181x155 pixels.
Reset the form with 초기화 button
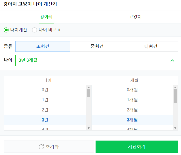[x=49, y=147]
